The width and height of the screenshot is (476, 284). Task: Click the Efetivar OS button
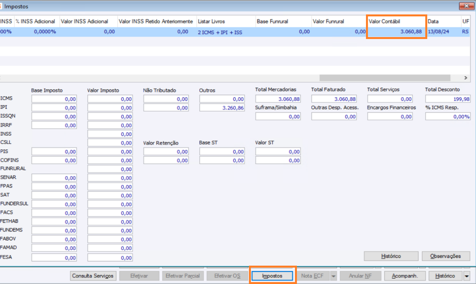coord(227,276)
